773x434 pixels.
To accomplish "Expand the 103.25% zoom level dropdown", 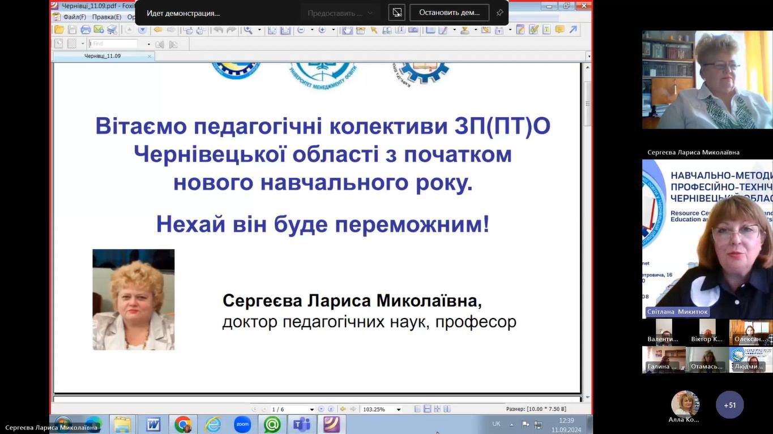I will click(399, 409).
